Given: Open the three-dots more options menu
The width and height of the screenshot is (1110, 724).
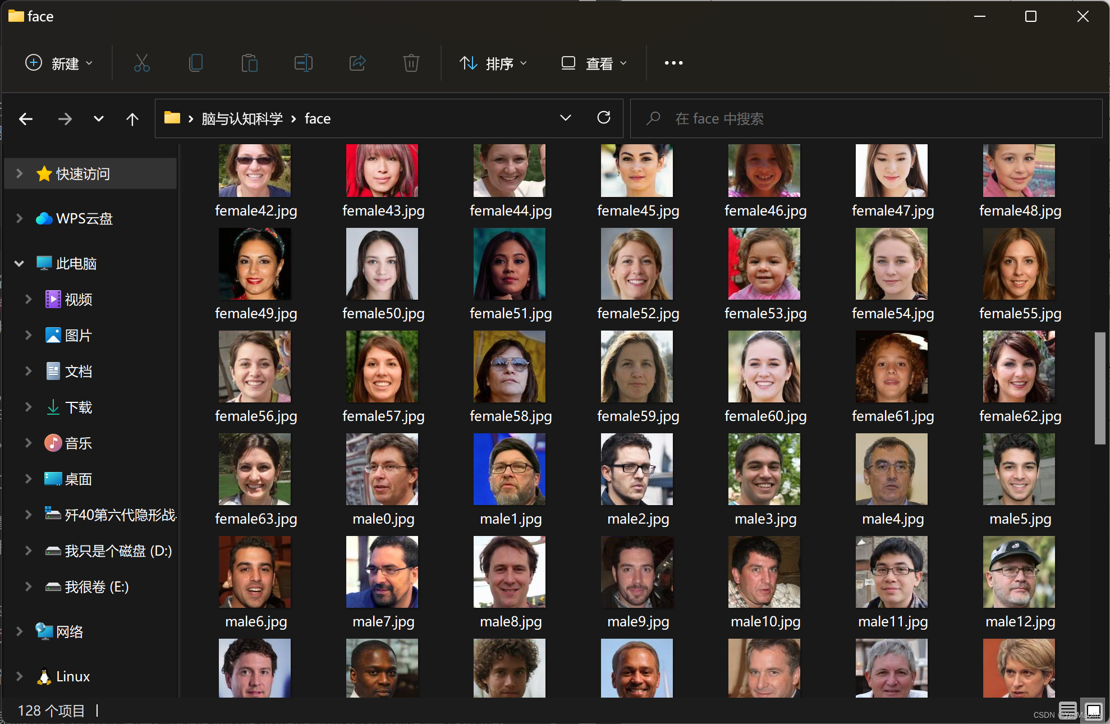Looking at the screenshot, I should pyautogui.click(x=673, y=63).
